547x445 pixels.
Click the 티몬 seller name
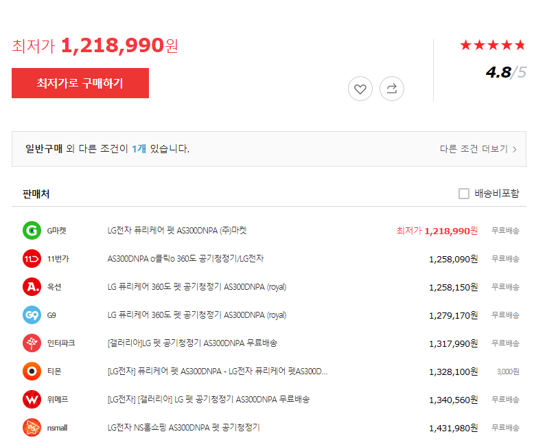pos(54,372)
